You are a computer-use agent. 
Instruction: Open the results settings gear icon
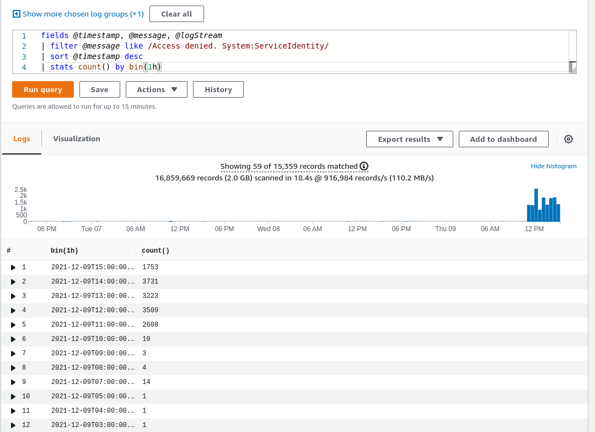tap(569, 139)
